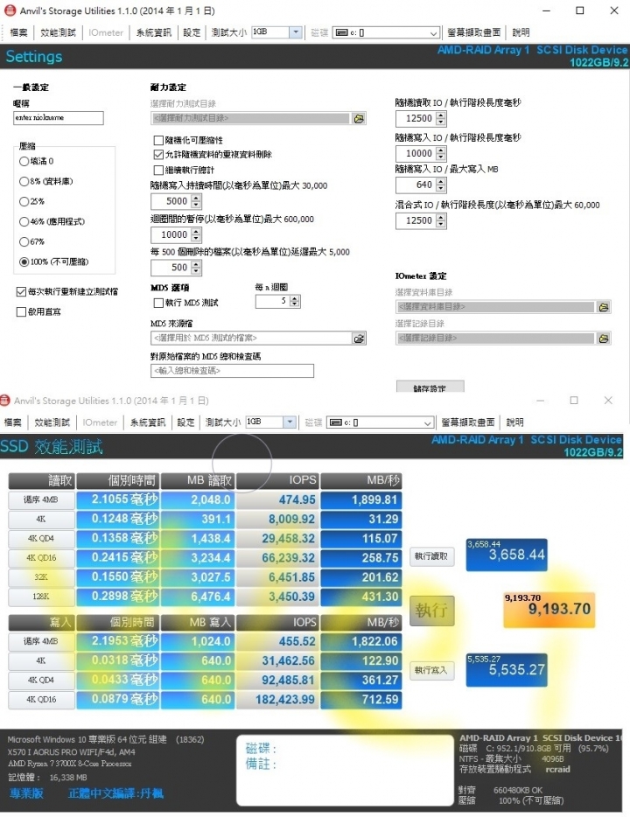Screen dimensions: 630x817
Task: Adjust loop pause 10000 stepper
Action: tap(196, 235)
